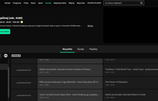The image size is (158, 101).
Task: Open the News section
Action: click(33, 3)
